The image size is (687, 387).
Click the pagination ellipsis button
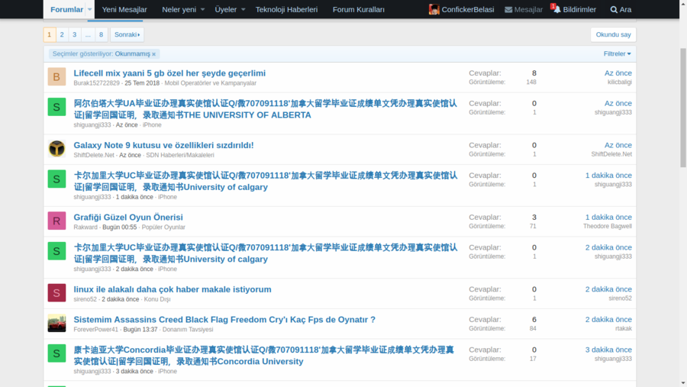(x=88, y=34)
